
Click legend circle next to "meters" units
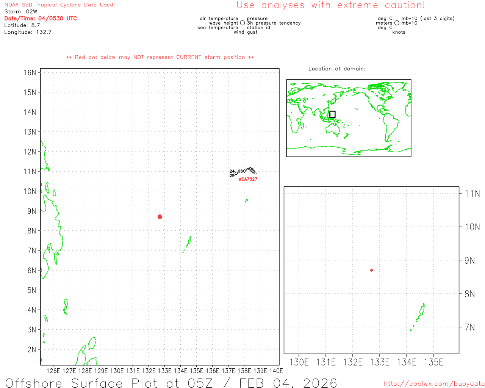tap(397, 23)
